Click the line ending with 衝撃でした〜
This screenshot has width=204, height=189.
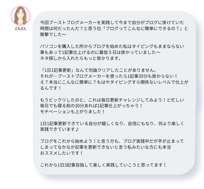(x=53, y=34)
